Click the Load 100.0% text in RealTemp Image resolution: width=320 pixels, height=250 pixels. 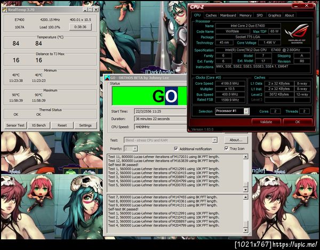[50, 27]
